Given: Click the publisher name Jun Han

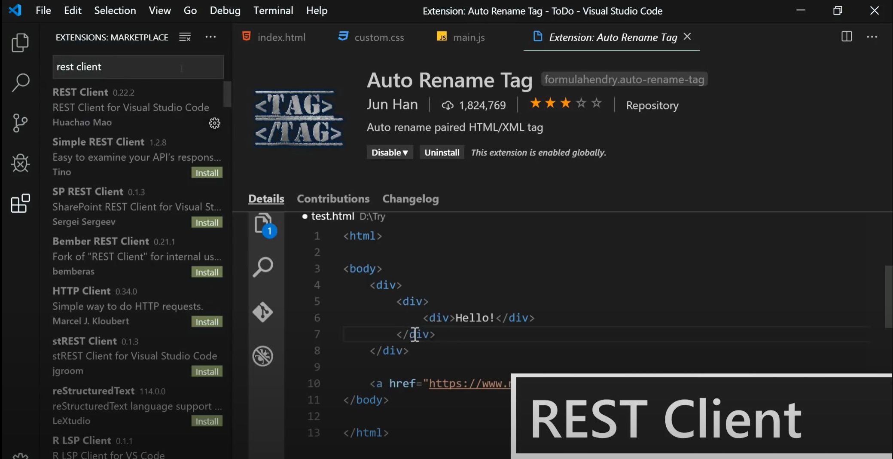Looking at the screenshot, I should pyautogui.click(x=392, y=104).
